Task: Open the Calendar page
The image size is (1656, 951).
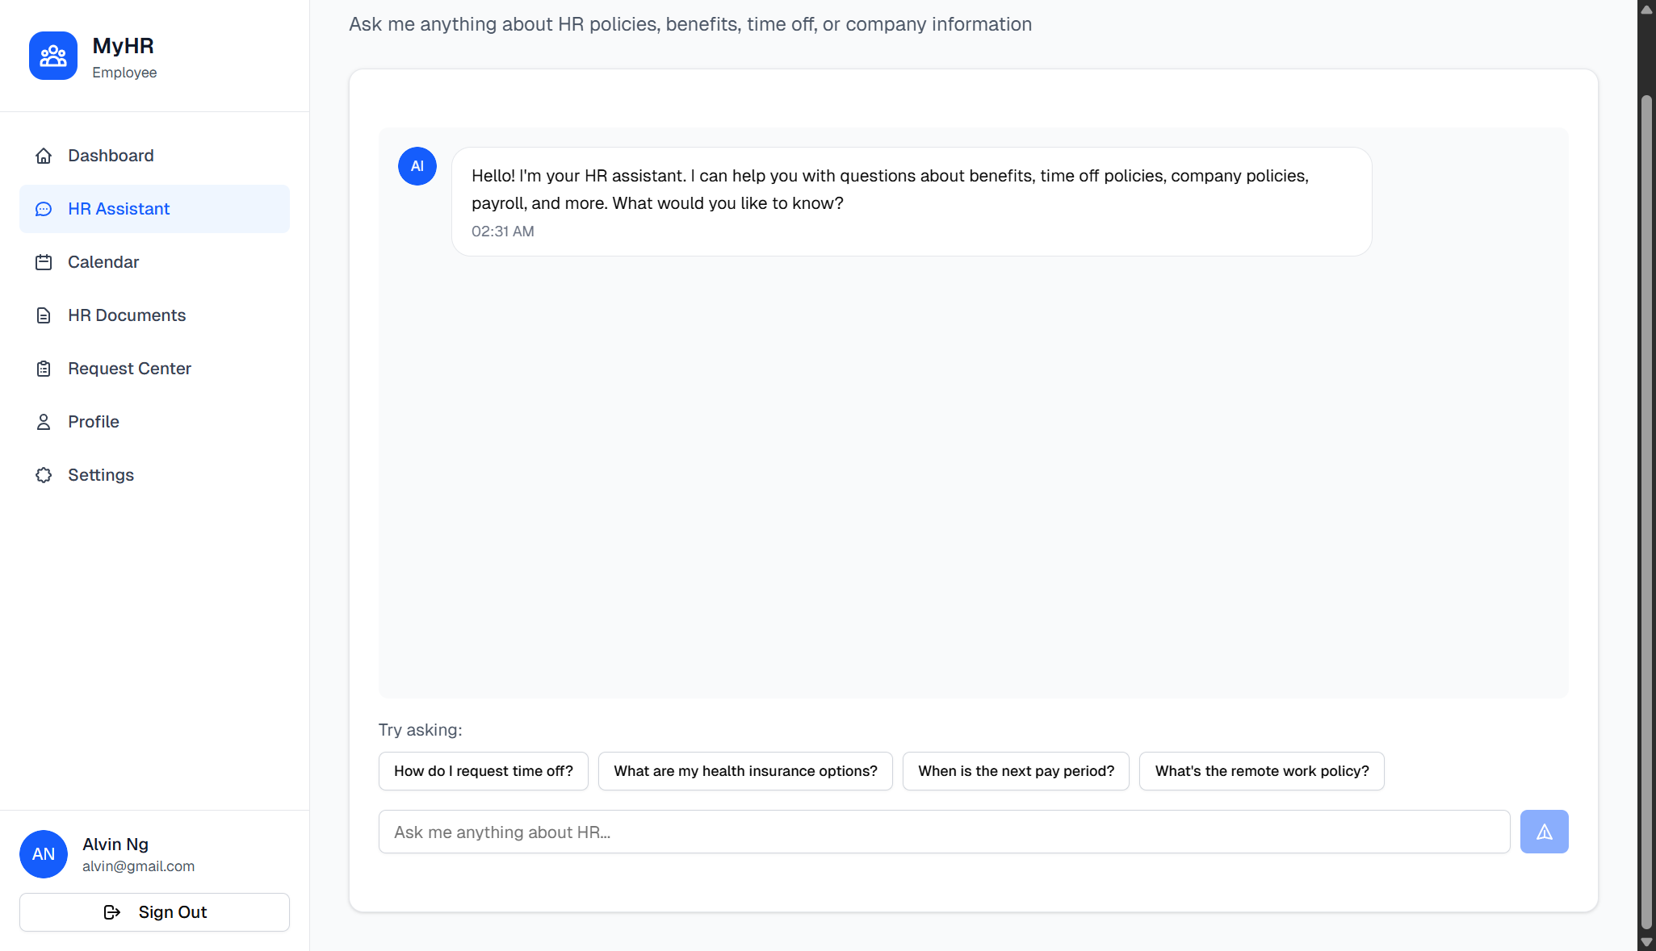Action: click(103, 262)
